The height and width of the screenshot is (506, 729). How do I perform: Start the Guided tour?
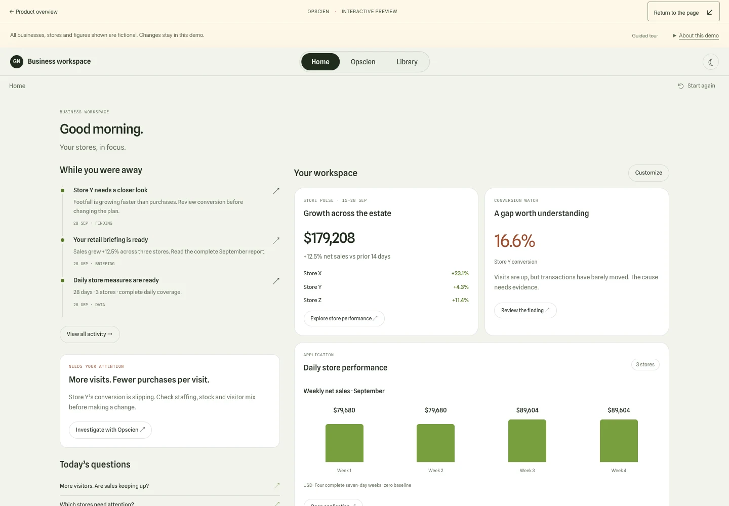[645, 36]
